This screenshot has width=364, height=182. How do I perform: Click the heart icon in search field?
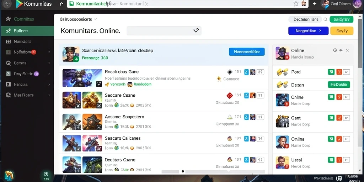tap(196, 31)
